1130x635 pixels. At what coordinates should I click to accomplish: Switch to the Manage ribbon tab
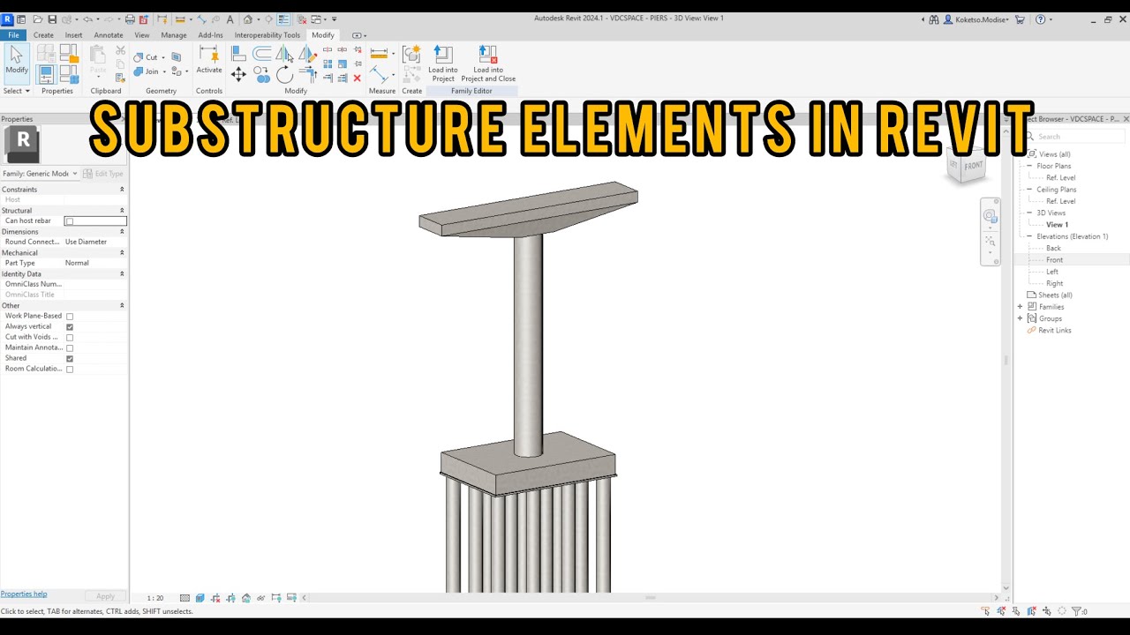pyautogui.click(x=174, y=35)
